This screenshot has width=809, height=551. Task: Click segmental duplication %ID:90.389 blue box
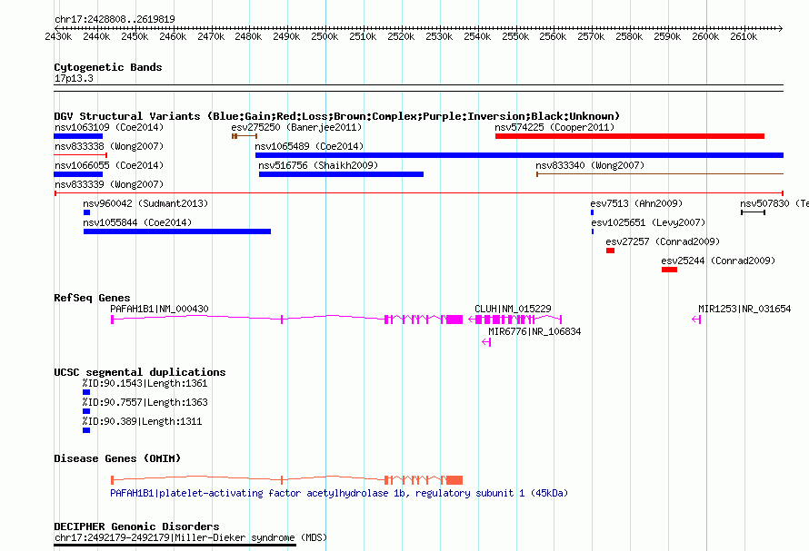click(x=86, y=430)
